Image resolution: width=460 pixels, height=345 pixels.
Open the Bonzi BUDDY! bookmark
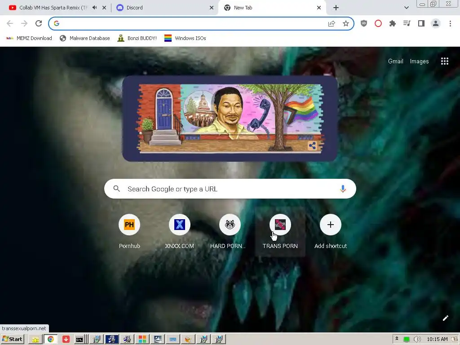click(137, 38)
